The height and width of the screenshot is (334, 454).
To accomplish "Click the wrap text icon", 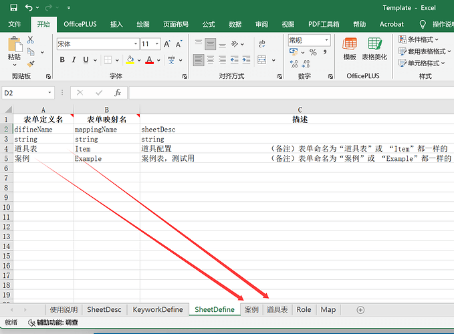I will [x=261, y=44].
